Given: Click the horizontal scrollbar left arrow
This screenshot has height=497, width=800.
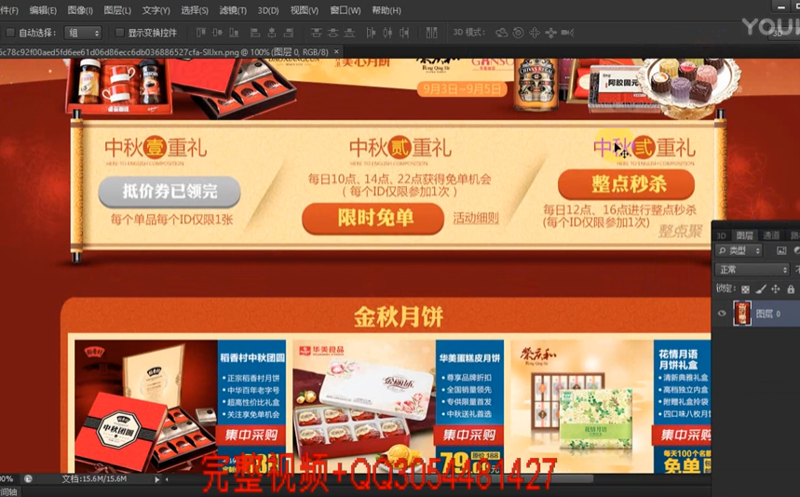Looking at the screenshot, I should (167, 479).
